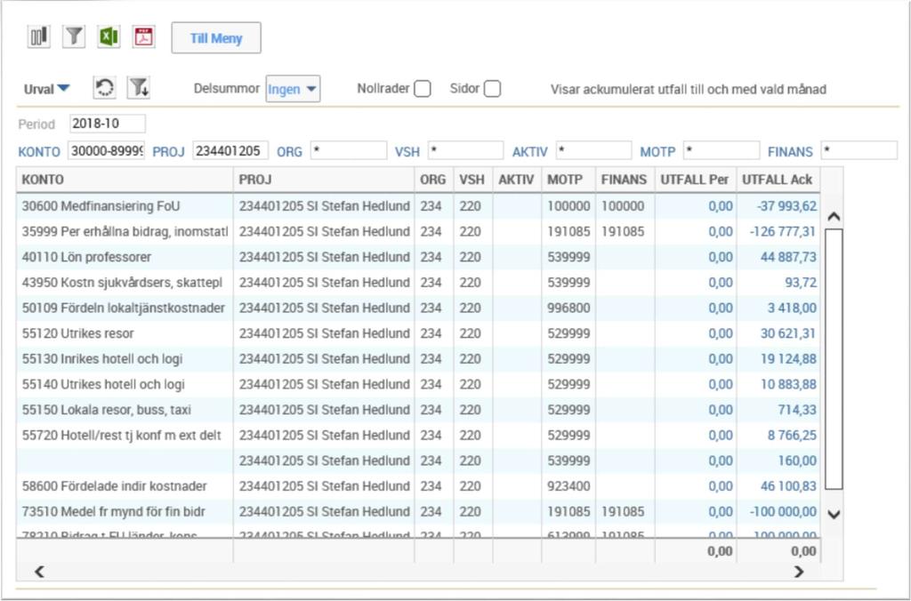Screen dimensions: 911x601
Task: Click the KONTO filter input field
Action: pyautogui.click(x=107, y=151)
